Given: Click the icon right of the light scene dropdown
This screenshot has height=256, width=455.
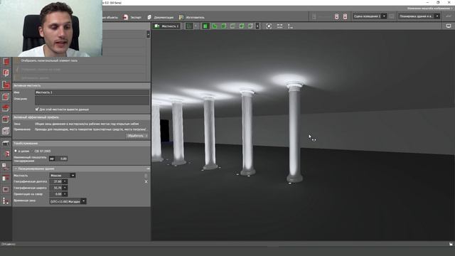Looking at the screenshot, I should click(x=392, y=16).
